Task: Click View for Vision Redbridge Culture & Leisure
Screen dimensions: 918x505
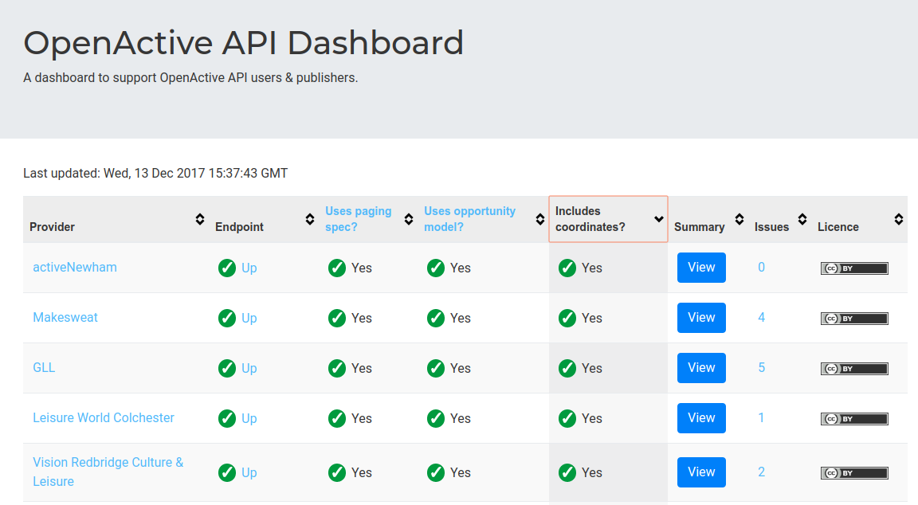Action: click(701, 472)
